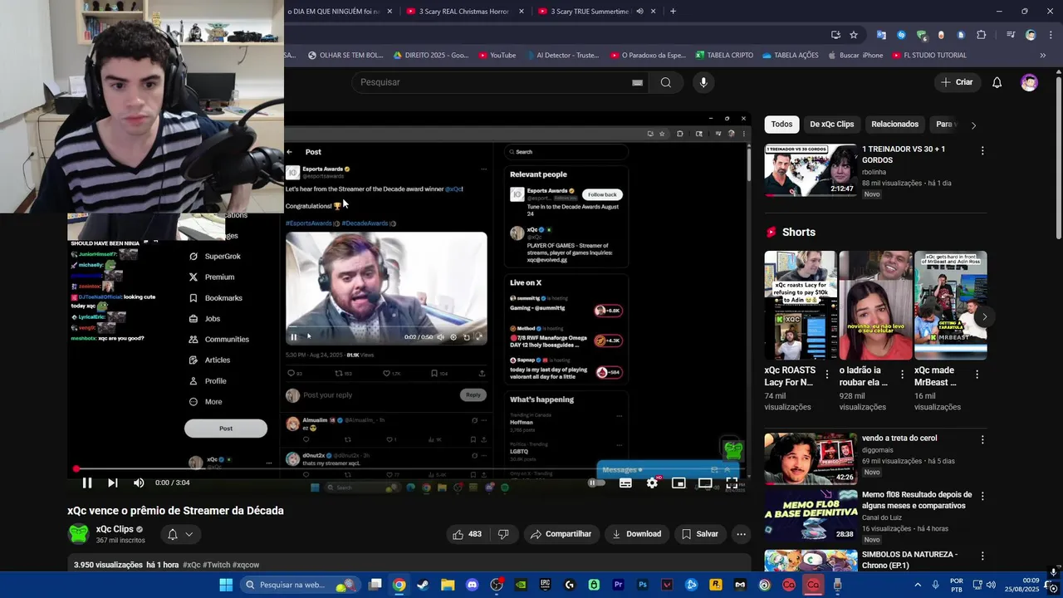Open more actions menu beside Salvar

pos(742,534)
